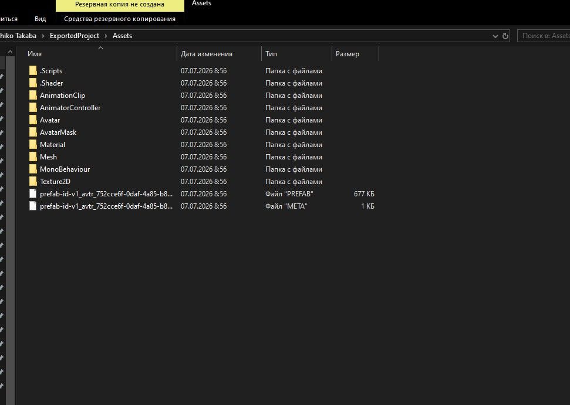Select the AnimatorController folder icon
The width and height of the screenshot is (570, 405).
pyautogui.click(x=33, y=108)
